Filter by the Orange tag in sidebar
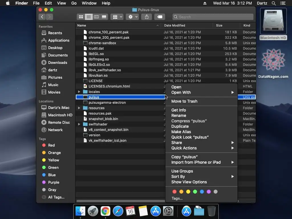The height and width of the screenshot is (219, 292). (51, 153)
